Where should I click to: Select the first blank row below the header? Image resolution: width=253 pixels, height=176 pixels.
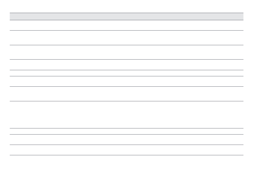point(127,25)
